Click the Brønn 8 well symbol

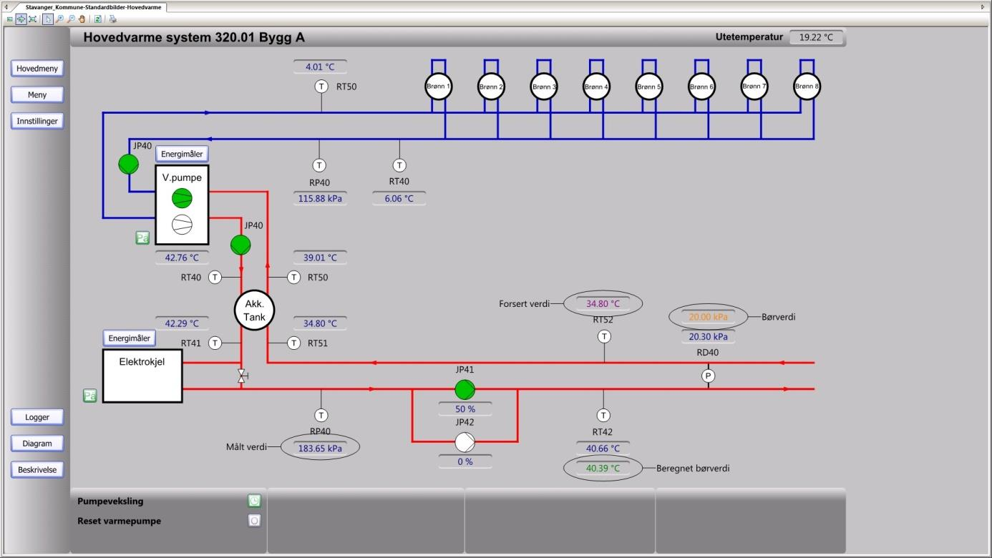point(807,87)
